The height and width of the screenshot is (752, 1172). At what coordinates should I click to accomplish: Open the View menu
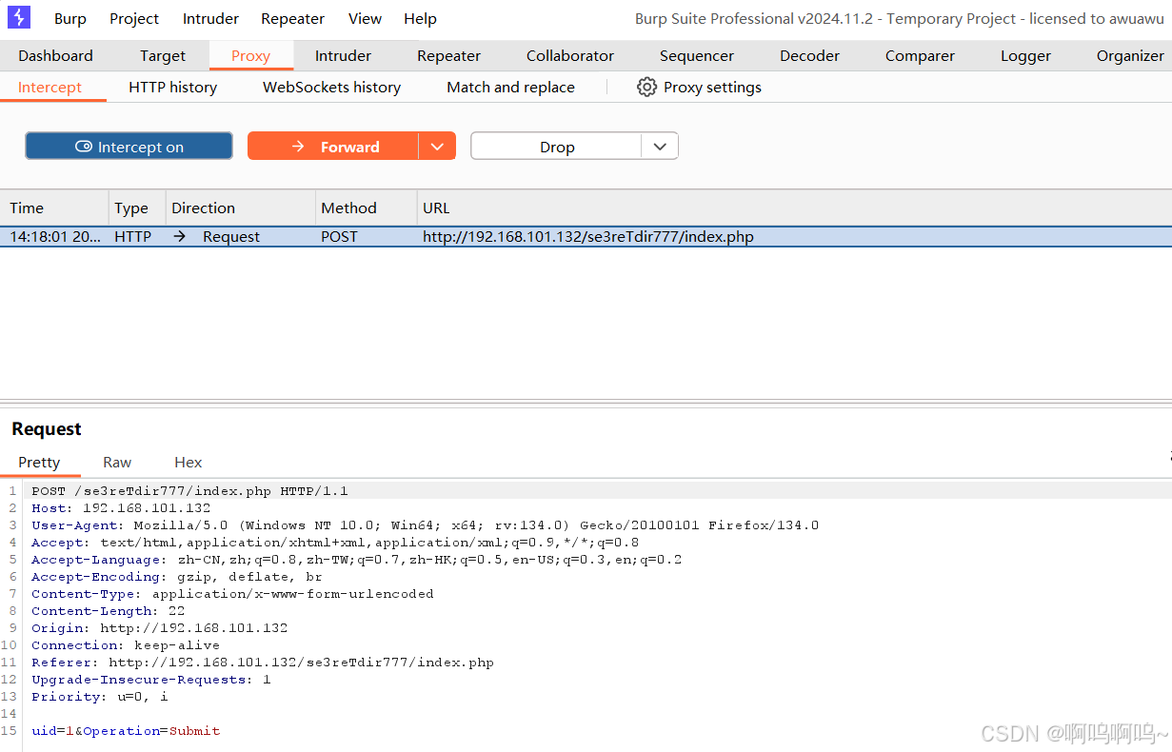365,18
